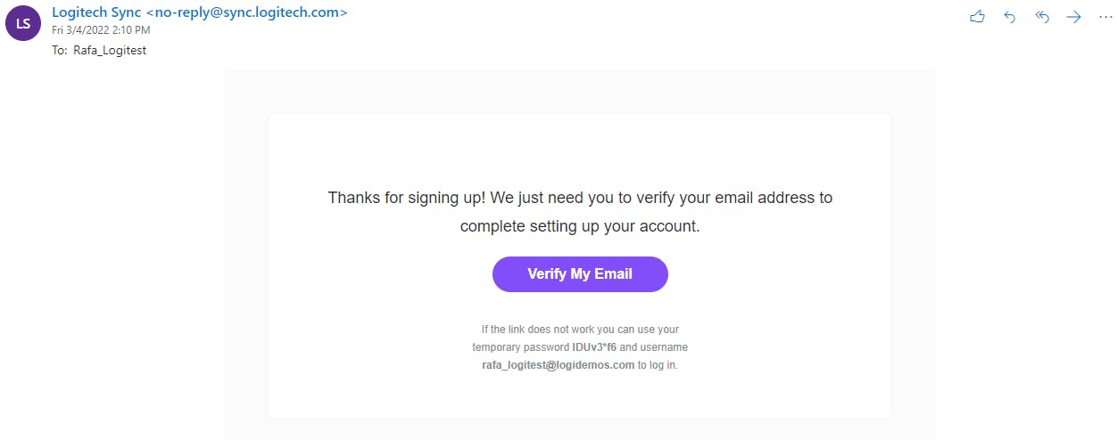This screenshot has height=440, width=1117.
Task: Click recipient Rafa_Logitest in To line
Action: tap(110, 51)
